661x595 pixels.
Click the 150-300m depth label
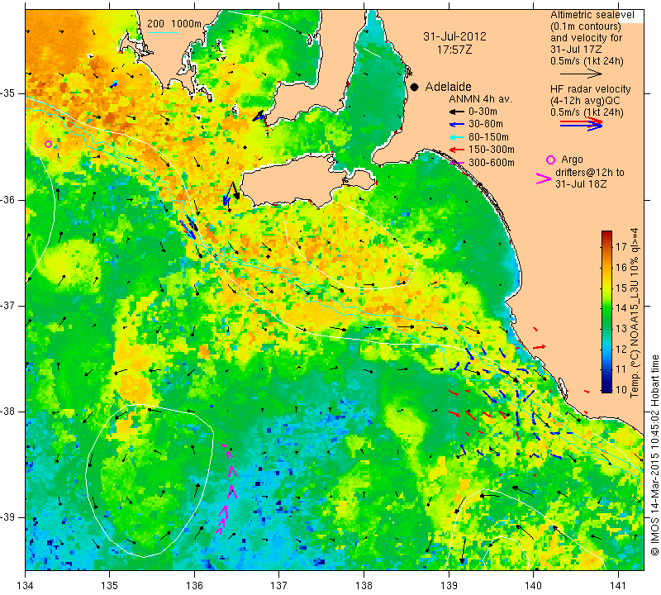pos(492,150)
